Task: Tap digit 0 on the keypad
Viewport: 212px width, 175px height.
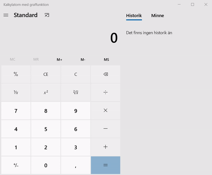Action: [x=46, y=165]
